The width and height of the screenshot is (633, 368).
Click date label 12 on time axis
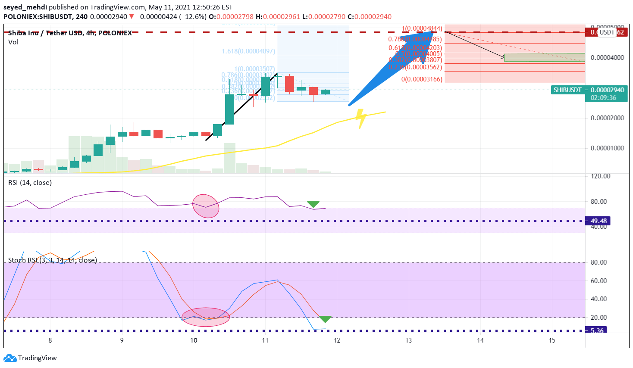(x=337, y=340)
